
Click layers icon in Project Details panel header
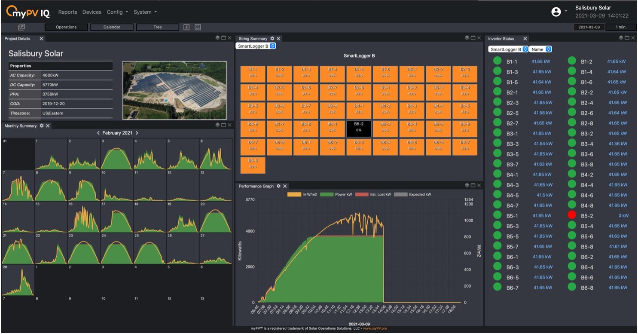218,38
